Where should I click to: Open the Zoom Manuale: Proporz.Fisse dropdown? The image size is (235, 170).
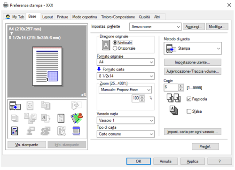125,90
